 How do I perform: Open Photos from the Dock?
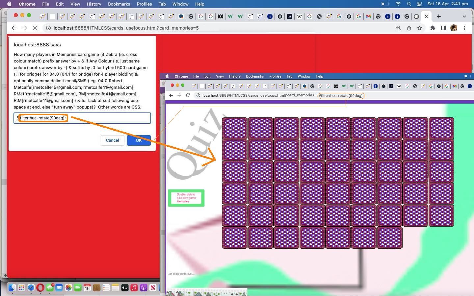(x=68, y=288)
